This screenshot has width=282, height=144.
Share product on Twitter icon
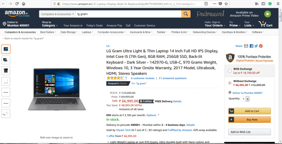[256, 46]
